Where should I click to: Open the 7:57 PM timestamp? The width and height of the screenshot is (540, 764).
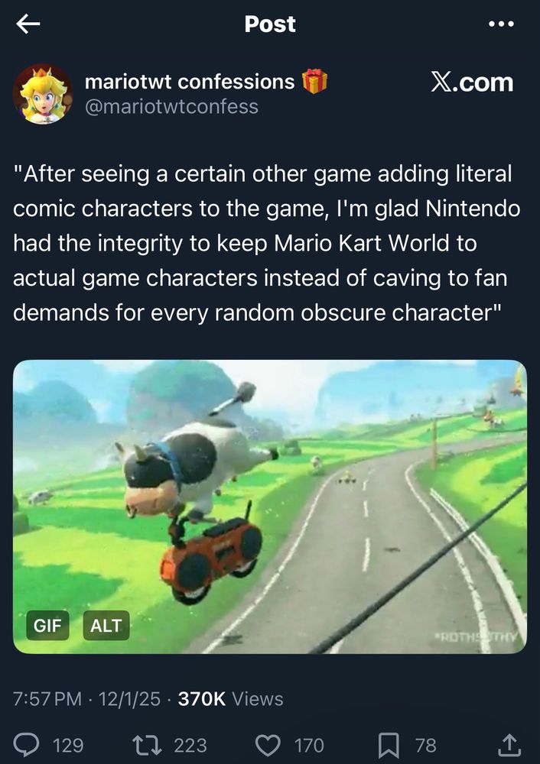tap(47, 699)
